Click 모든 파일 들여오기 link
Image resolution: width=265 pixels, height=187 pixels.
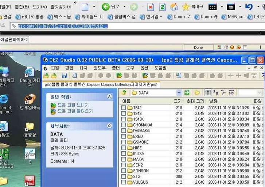pyautogui.click(x=75, y=111)
